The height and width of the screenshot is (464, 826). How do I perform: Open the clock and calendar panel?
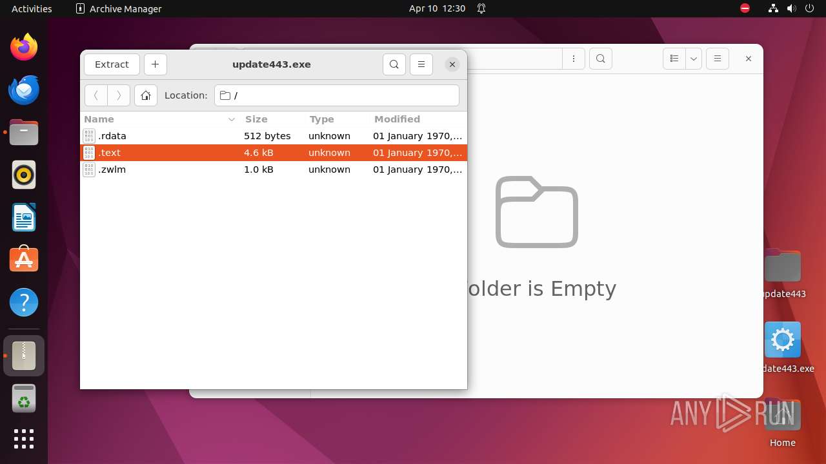(x=437, y=8)
